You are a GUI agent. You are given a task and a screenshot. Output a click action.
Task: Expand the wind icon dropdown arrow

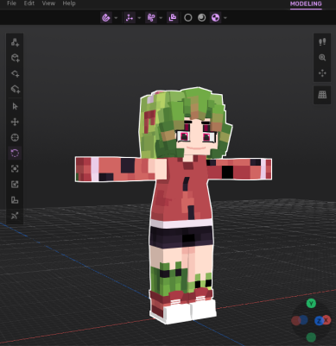pyautogui.click(x=161, y=18)
